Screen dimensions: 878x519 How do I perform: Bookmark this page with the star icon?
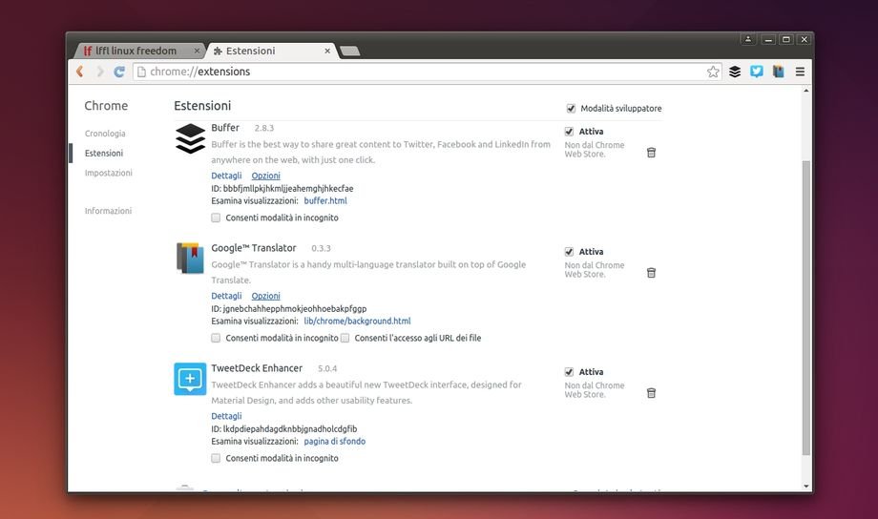(x=713, y=72)
